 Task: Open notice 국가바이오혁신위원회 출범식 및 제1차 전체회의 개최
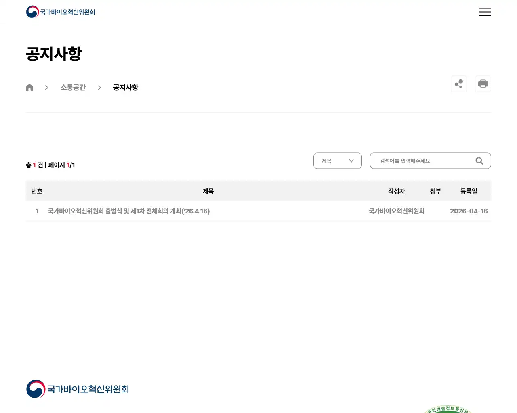pos(129,211)
